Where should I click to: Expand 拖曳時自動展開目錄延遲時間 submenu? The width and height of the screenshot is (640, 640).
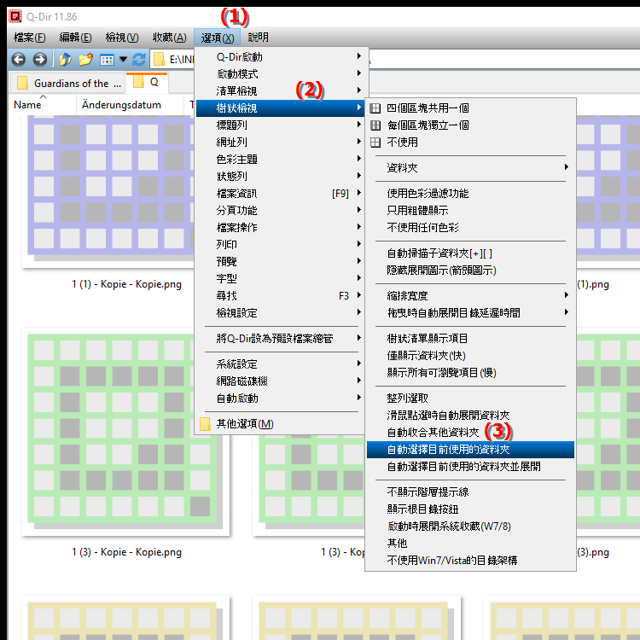click(x=470, y=313)
